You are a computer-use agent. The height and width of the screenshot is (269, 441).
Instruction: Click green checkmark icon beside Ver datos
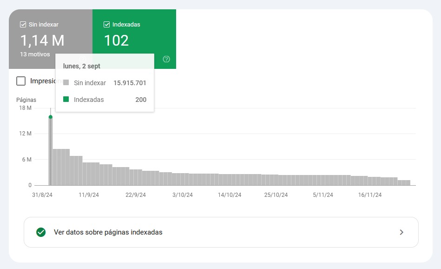[x=41, y=232]
